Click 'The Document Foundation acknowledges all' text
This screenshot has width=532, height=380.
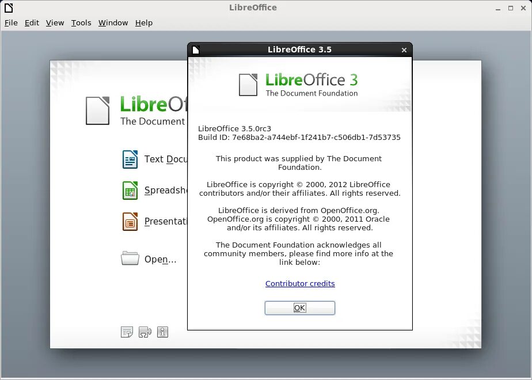point(299,245)
